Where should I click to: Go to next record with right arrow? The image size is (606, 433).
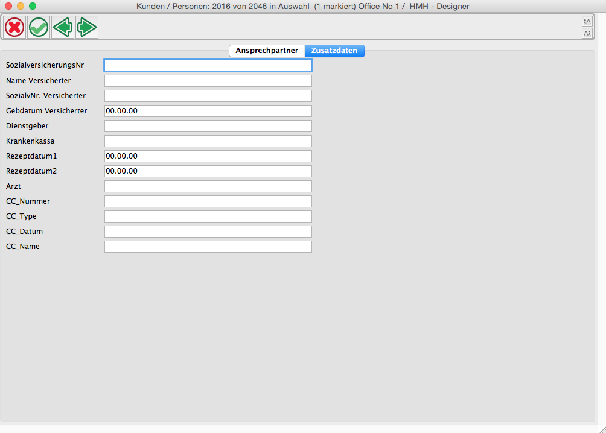pyautogui.click(x=87, y=27)
